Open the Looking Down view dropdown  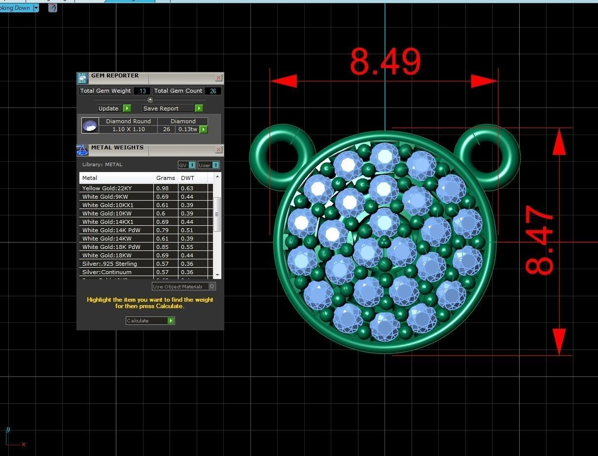[x=36, y=8]
